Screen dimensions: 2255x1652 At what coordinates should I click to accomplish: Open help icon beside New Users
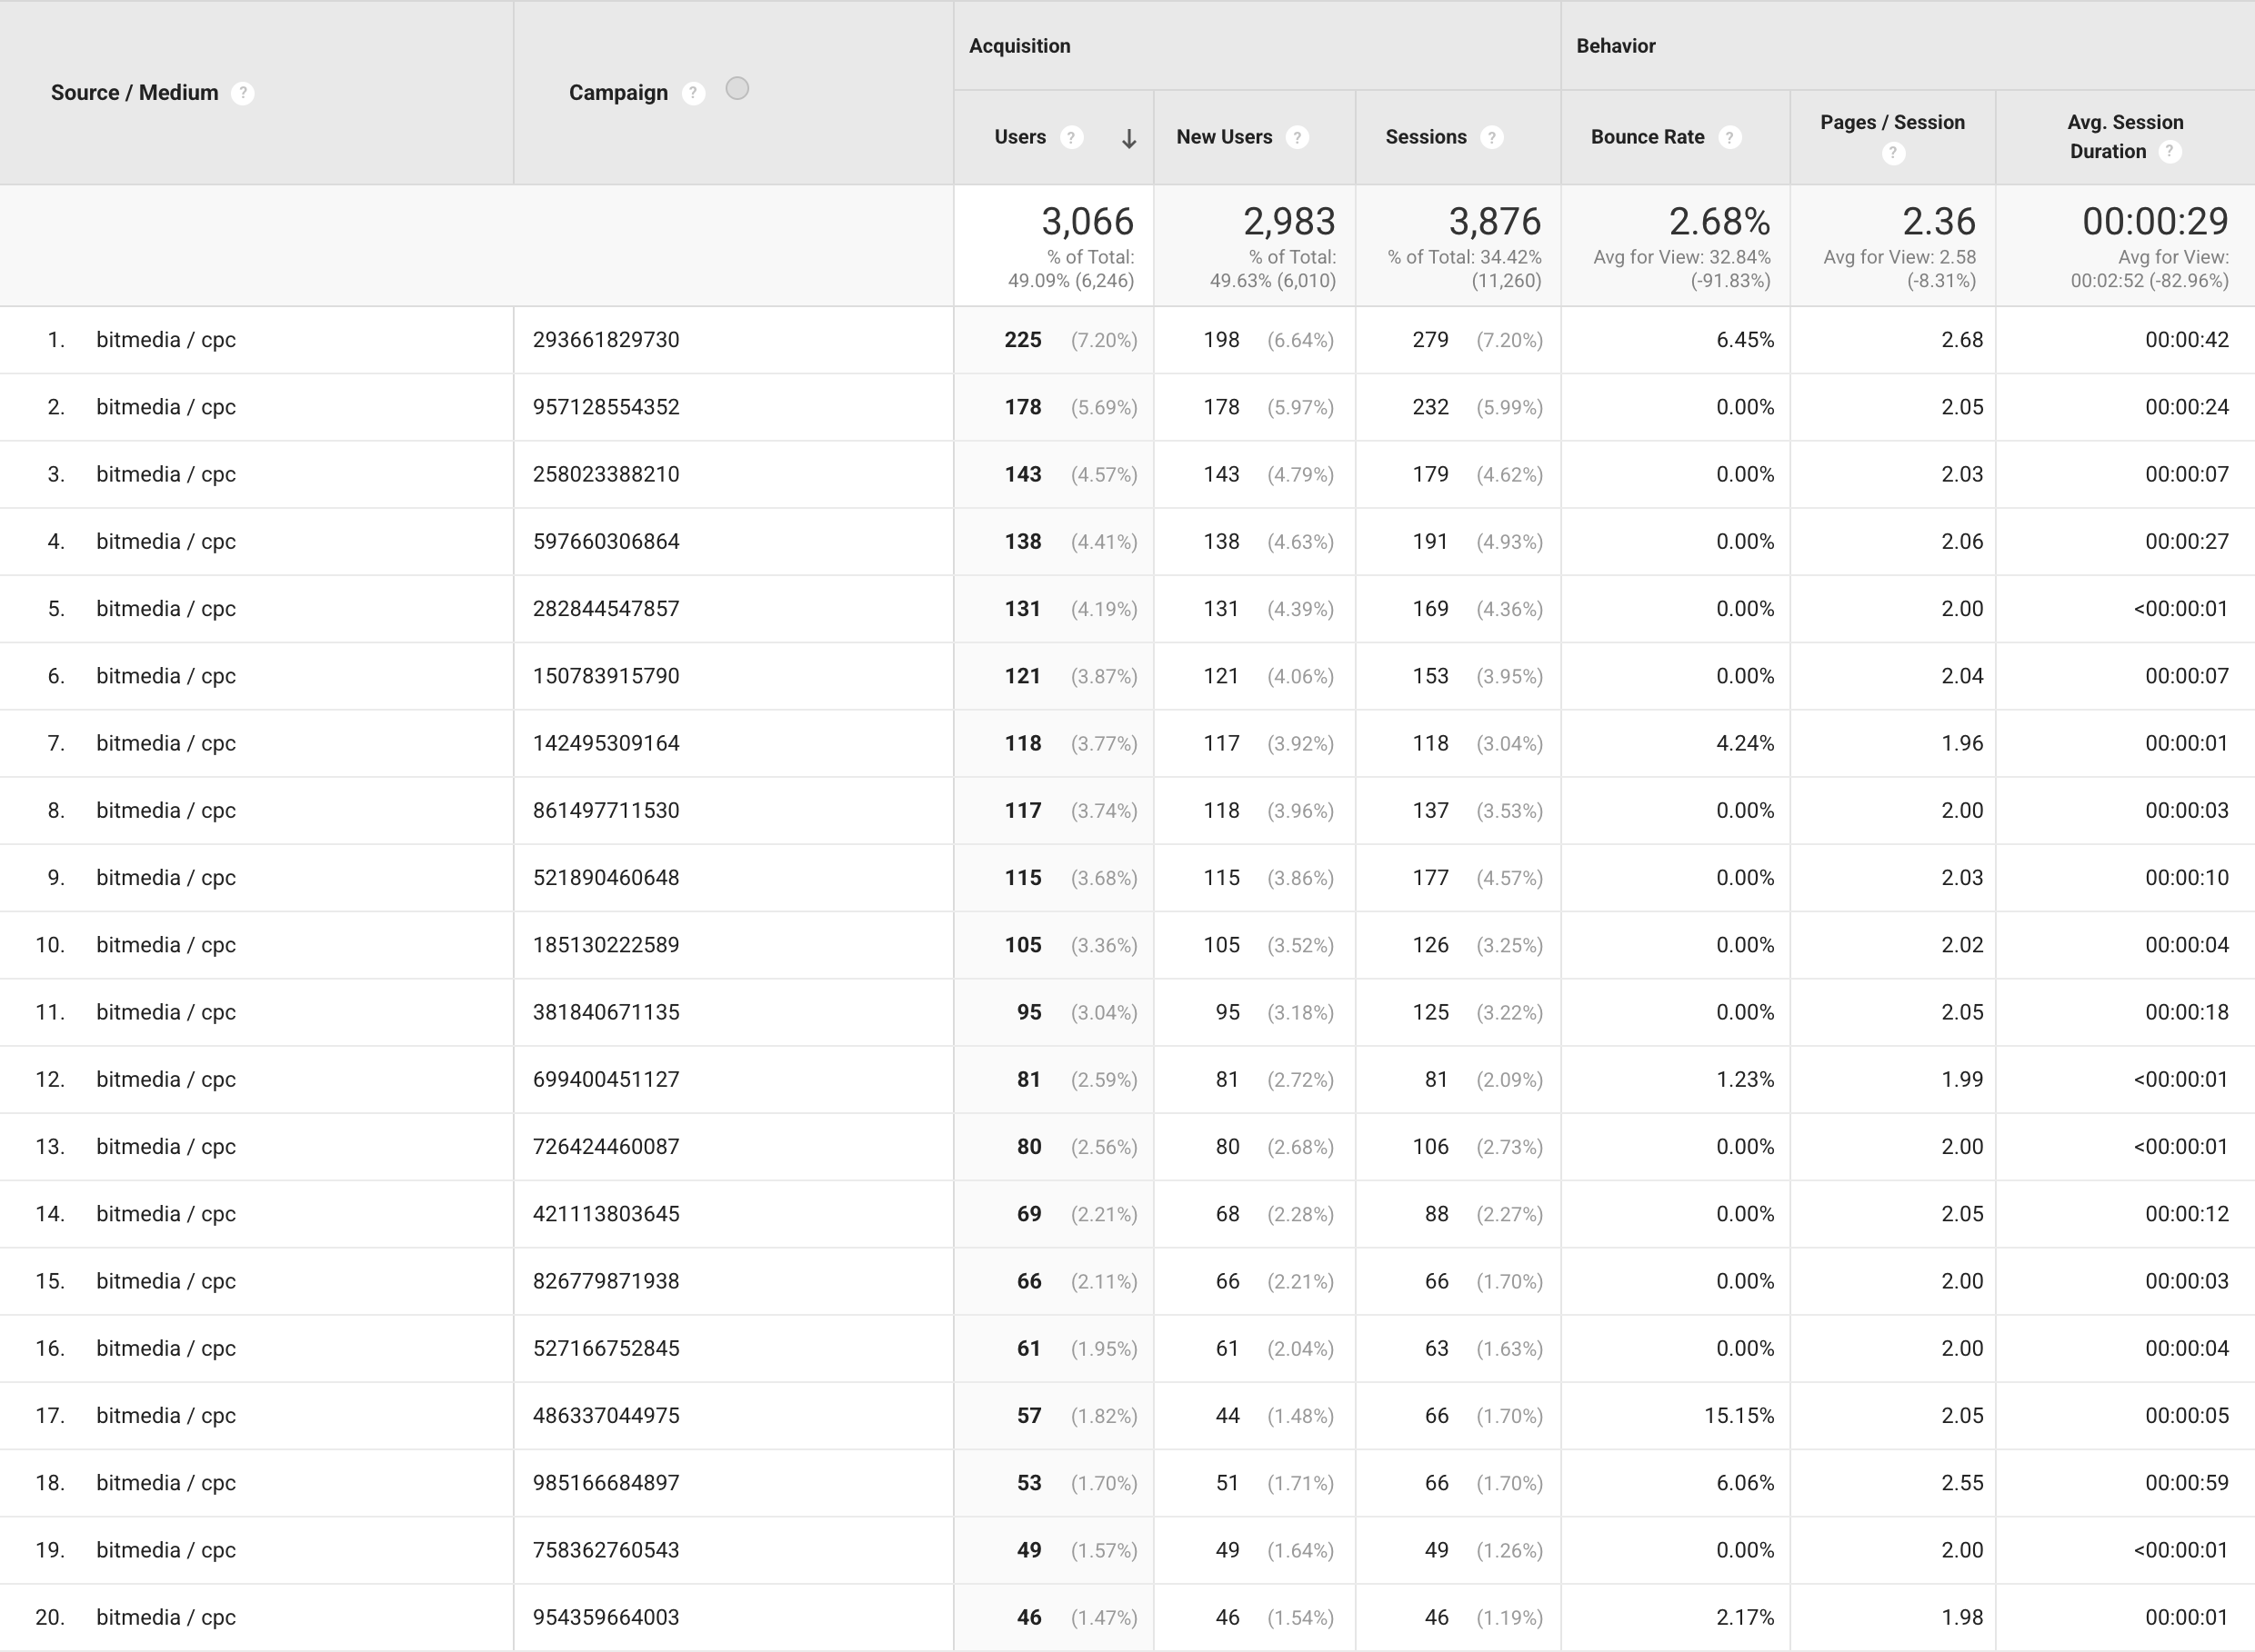tap(1298, 137)
